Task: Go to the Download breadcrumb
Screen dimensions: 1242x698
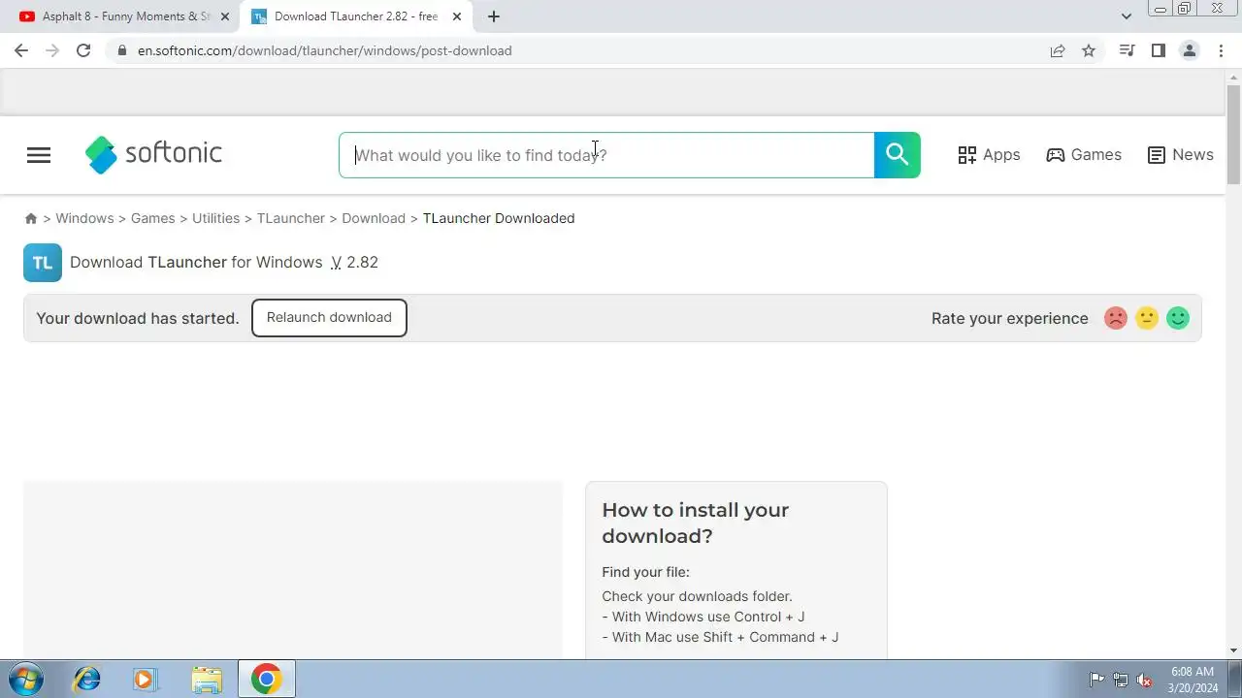Action: (x=374, y=218)
